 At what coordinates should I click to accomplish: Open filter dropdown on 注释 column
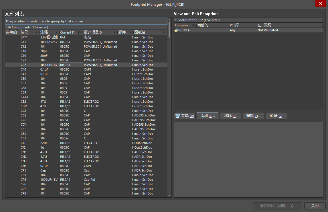click(x=56, y=32)
